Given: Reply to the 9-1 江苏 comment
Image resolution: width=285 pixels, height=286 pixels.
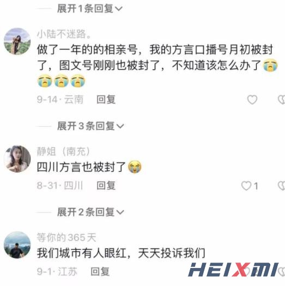Looking at the screenshot, I should click(100, 272).
